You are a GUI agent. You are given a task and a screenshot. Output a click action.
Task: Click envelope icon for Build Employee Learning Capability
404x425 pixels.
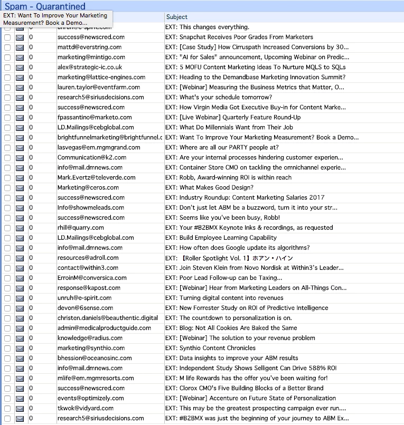point(20,238)
